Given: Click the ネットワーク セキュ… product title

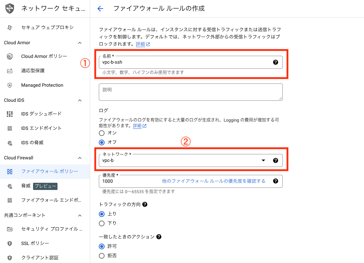Looking at the screenshot, I should pyautogui.click(x=54, y=9).
